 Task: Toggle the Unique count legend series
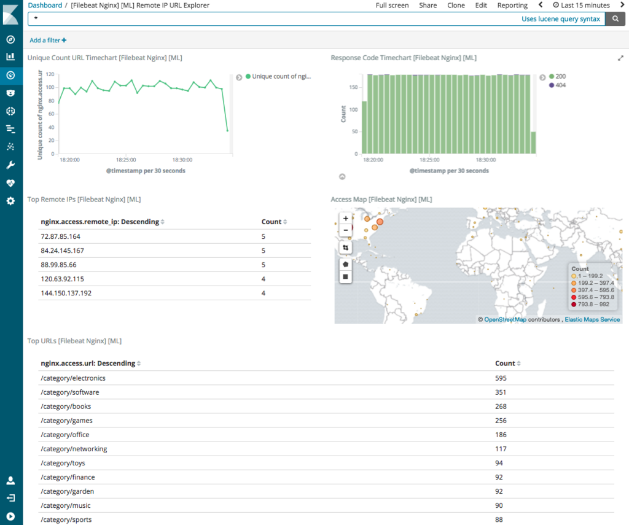click(278, 76)
